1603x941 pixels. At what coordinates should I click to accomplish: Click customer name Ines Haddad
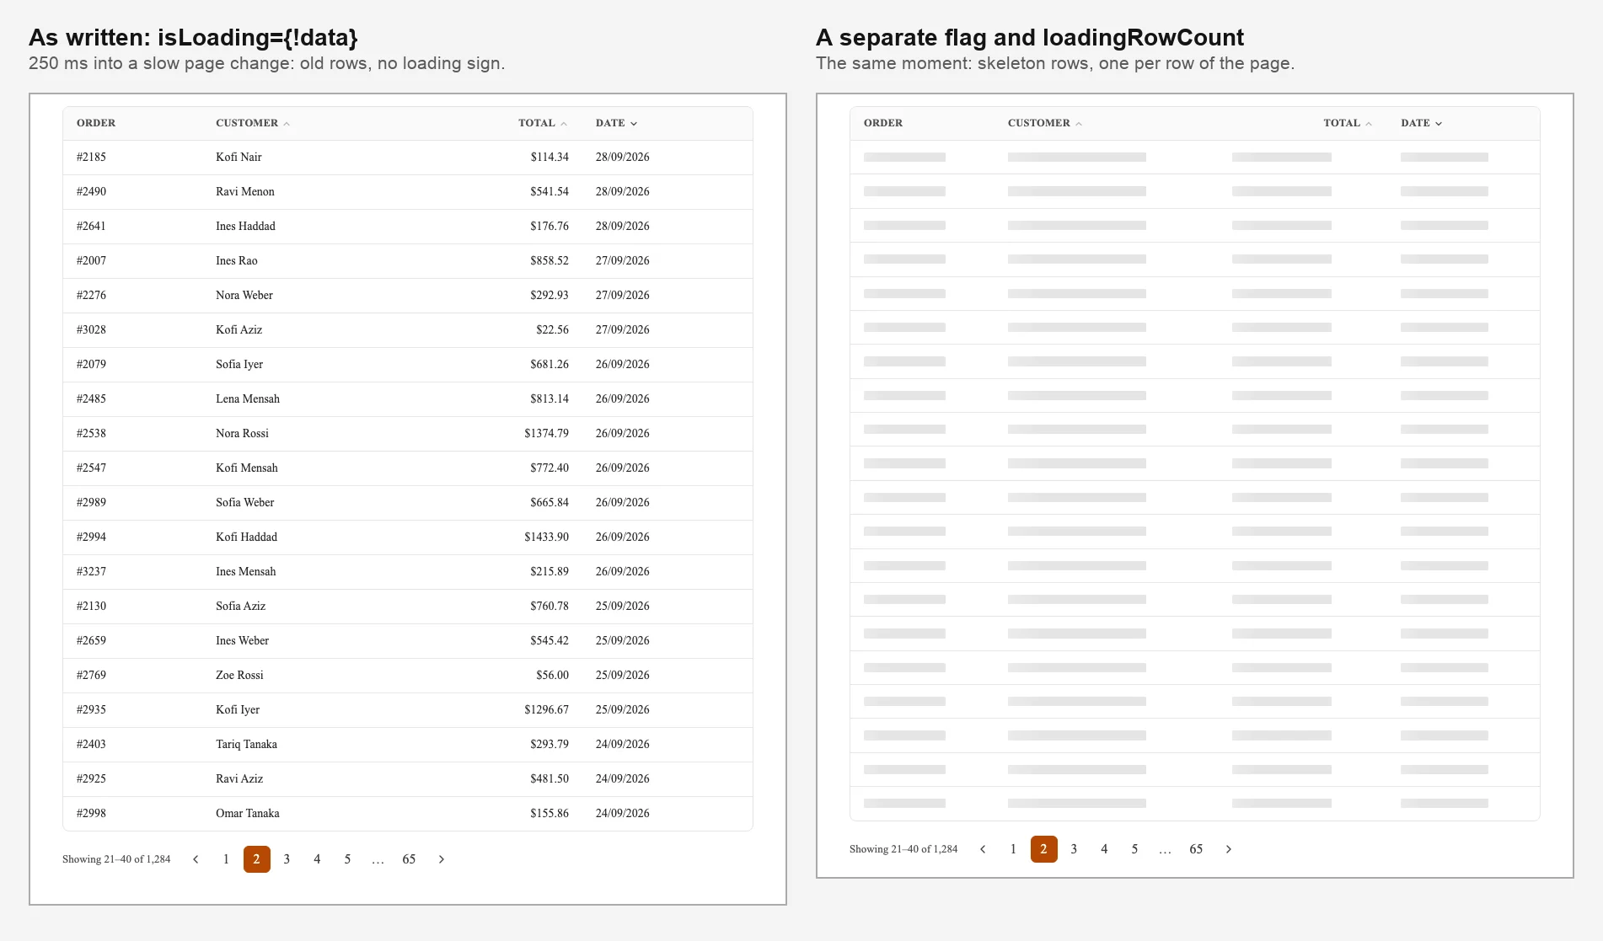[245, 227]
